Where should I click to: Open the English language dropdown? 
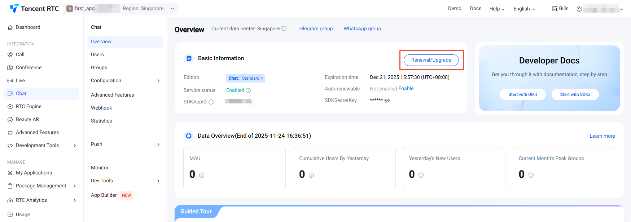click(524, 9)
